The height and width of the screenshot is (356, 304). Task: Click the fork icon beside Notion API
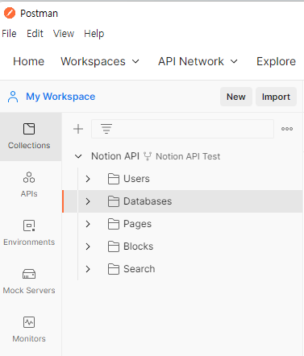[x=148, y=156]
